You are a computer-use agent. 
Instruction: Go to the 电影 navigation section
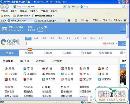click(x=67, y=53)
